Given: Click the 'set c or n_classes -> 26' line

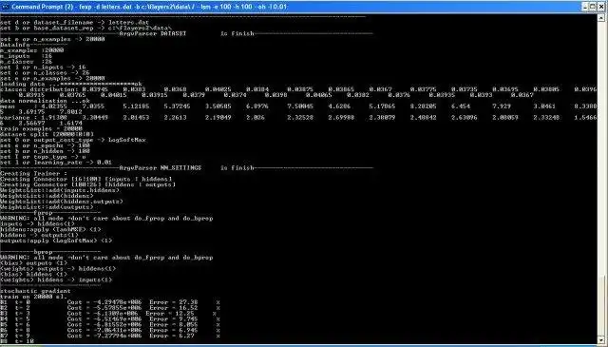Looking at the screenshot, I should pyautogui.click(x=45, y=72).
